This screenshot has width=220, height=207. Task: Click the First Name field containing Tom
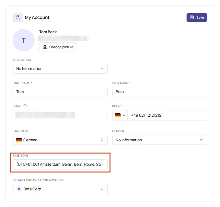point(60,92)
